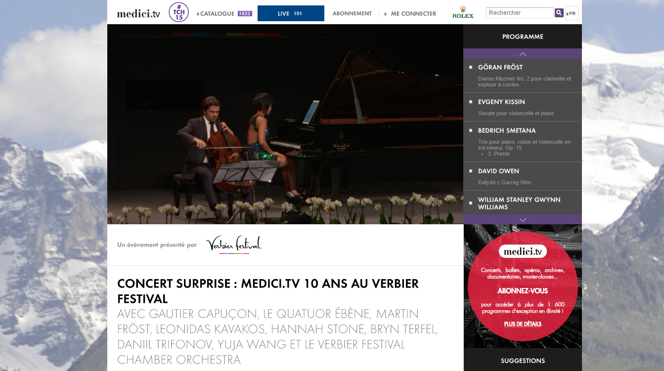This screenshot has width=664, height=371.
Task: Click the concert video player
Action: point(285,124)
